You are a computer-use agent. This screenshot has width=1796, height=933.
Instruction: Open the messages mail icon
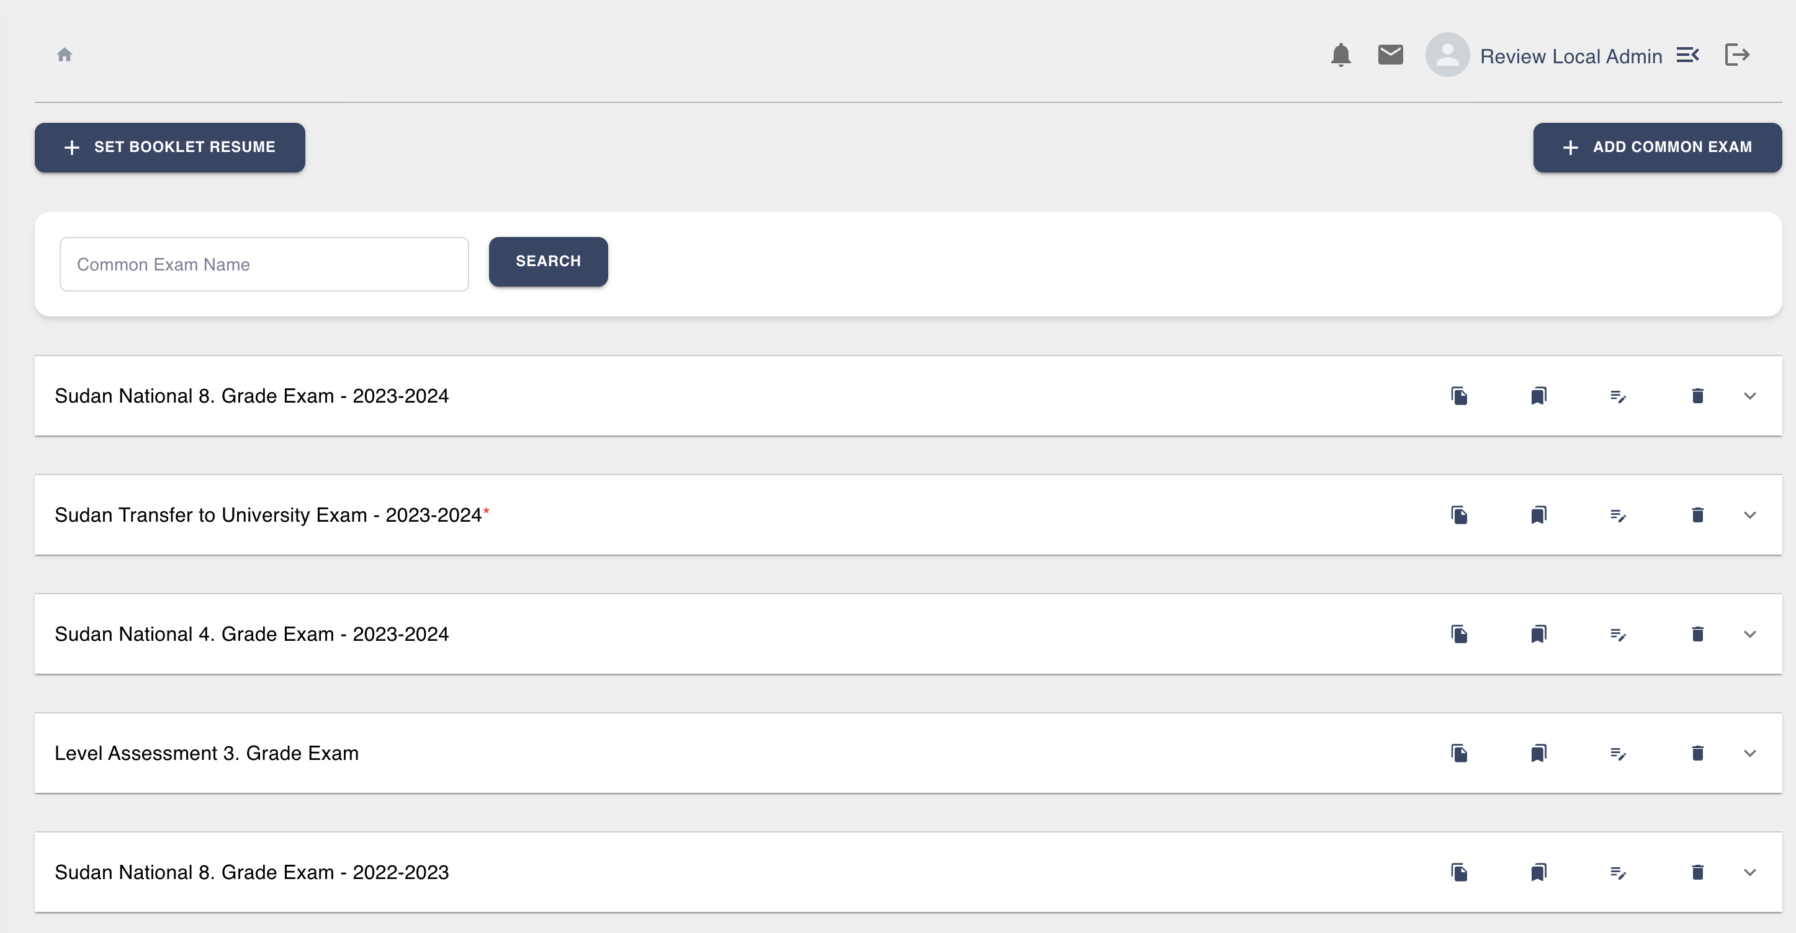[x=1390, y=53]
